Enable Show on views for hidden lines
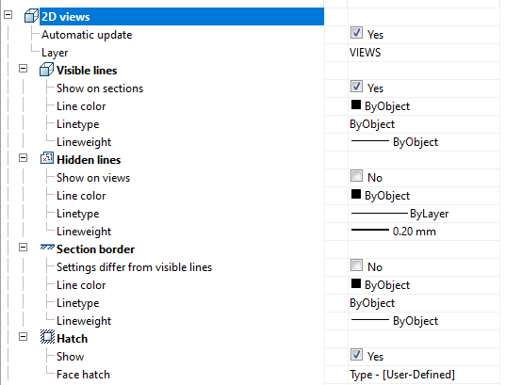This screenshot has height=385, width=505. click(x=356, y=176)
